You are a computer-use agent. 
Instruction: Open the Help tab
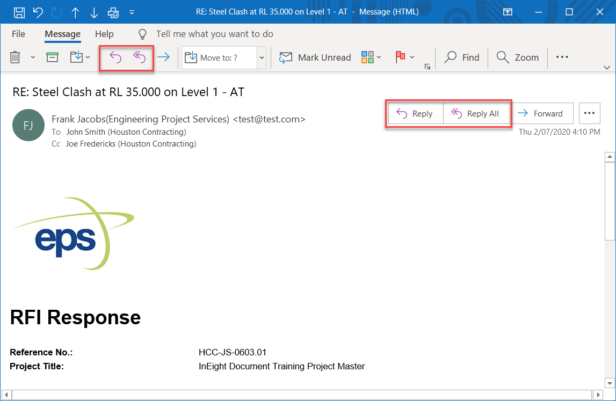pos(104,33)
